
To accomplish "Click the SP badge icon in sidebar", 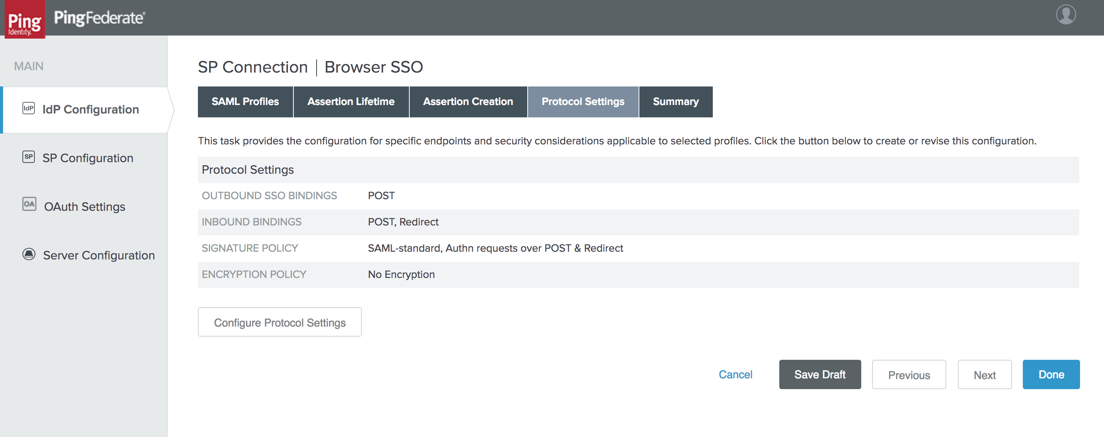I will tap(28, 157).
